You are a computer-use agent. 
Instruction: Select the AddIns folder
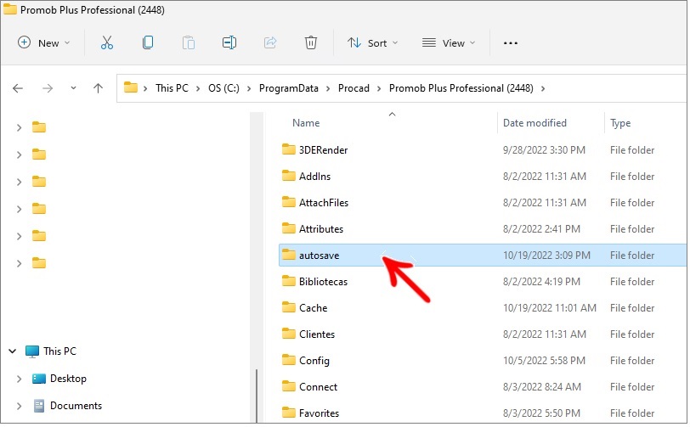coord(483,177)
